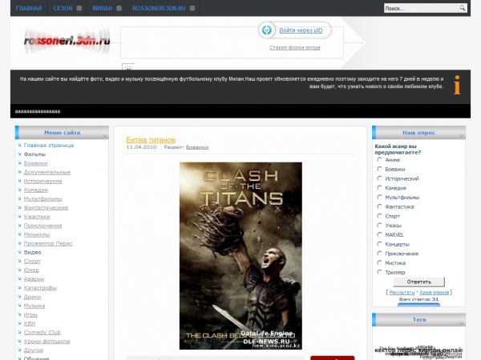Open Ужастики in site menu

tap(37, 217)
